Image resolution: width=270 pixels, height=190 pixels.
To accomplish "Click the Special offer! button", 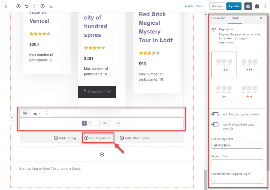I will [x=97, y=92].
